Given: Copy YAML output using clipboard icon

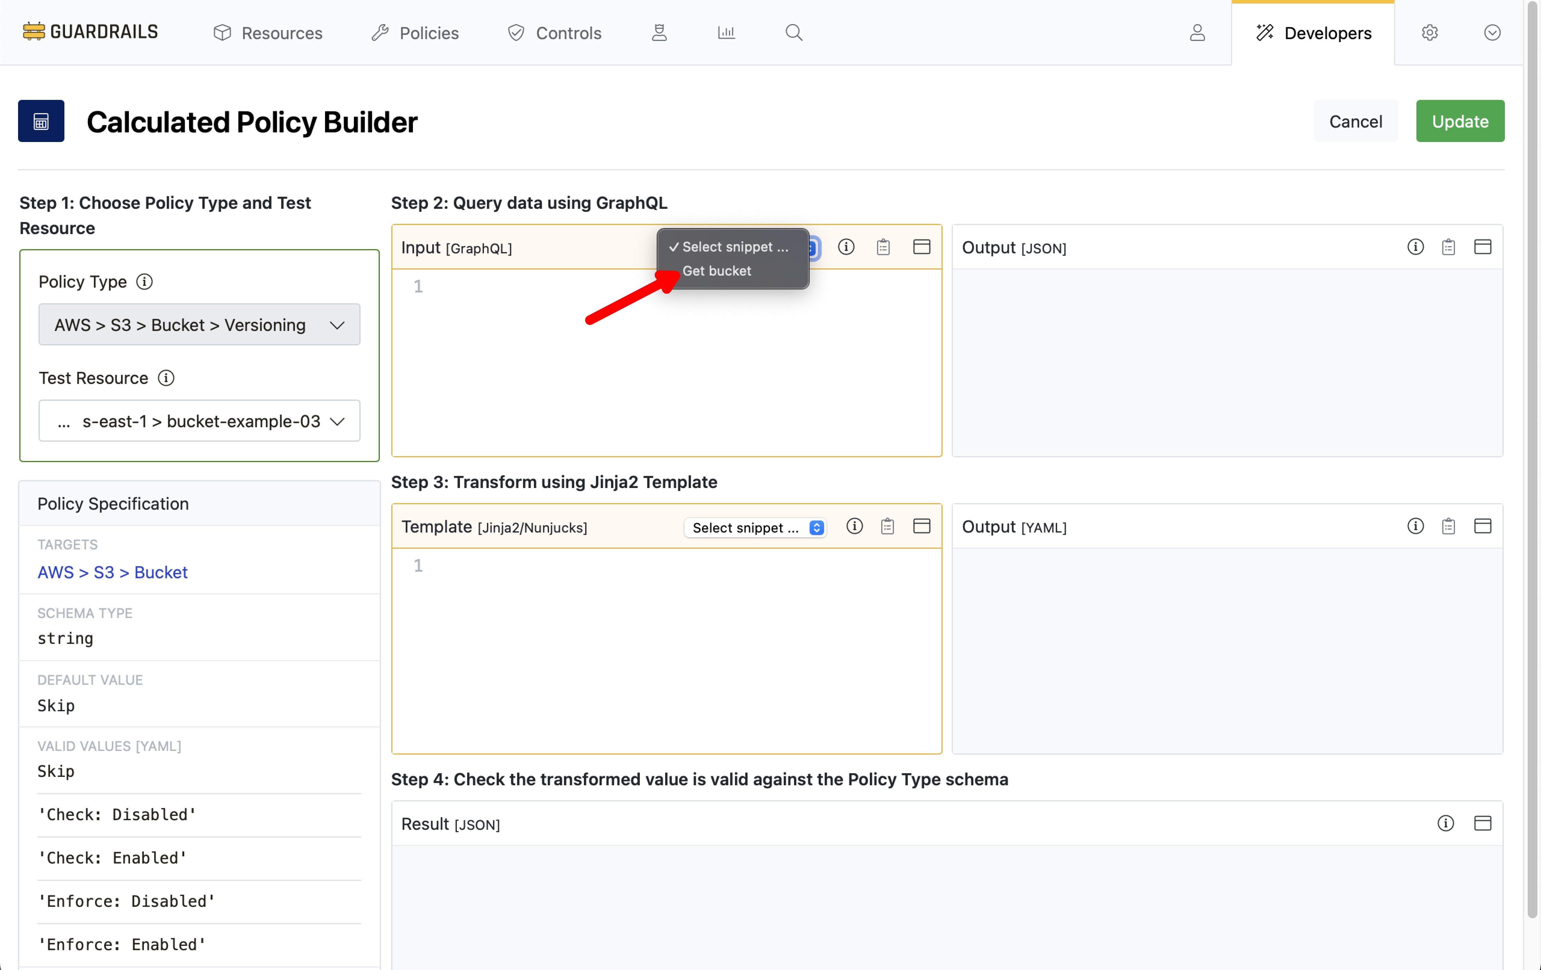Looking at the screenshot, I should (x=1448, y=526).
